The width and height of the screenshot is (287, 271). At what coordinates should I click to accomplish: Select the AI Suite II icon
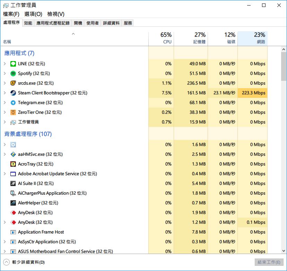13,184
